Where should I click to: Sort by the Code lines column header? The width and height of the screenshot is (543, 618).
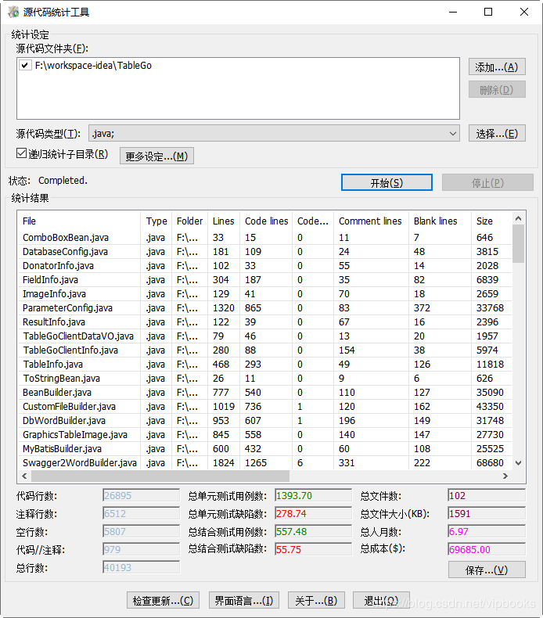coord(266,221)
